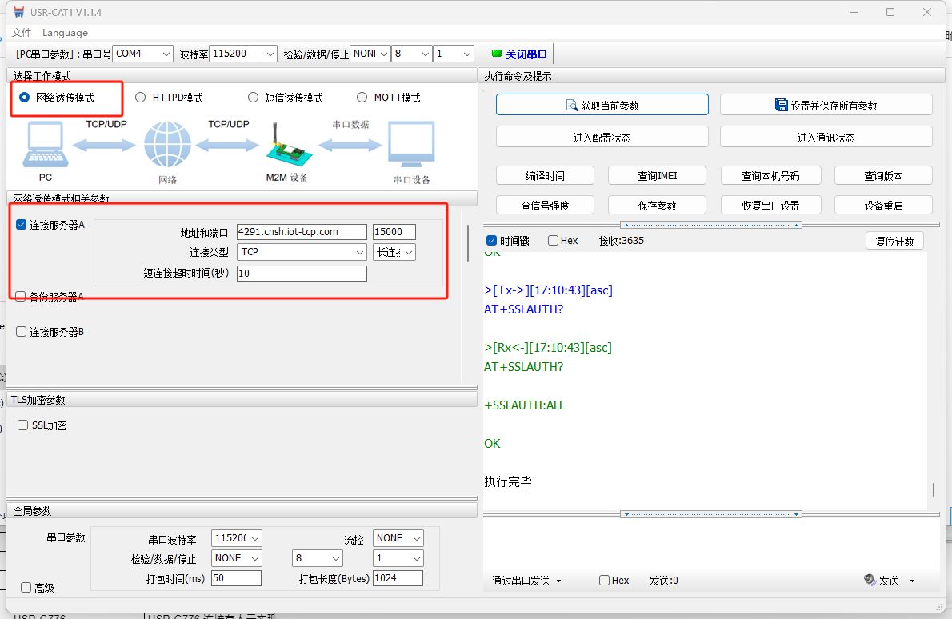Click the network globe icon

(167, 145)
